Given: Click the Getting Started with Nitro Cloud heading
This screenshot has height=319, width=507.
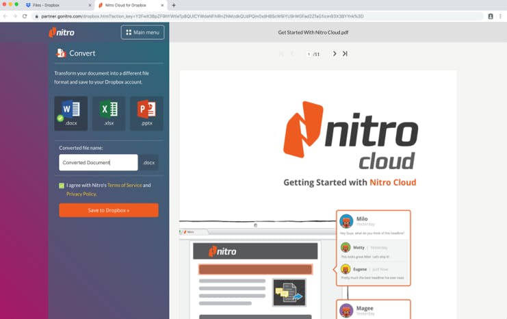Looking at the screenshot, I should point(350,183).
